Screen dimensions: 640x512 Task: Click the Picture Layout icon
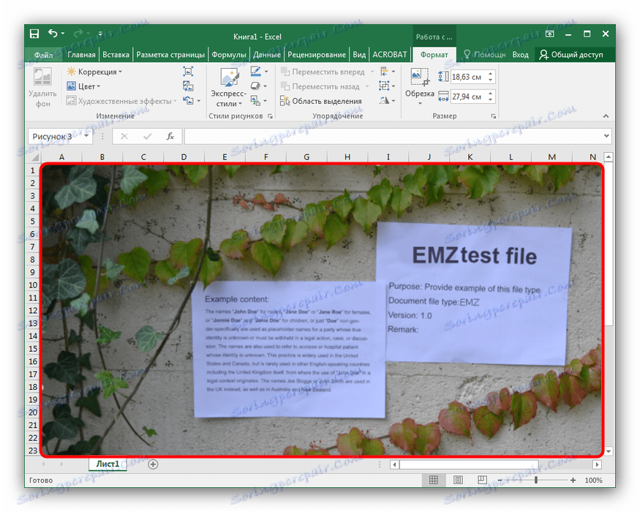255,100
